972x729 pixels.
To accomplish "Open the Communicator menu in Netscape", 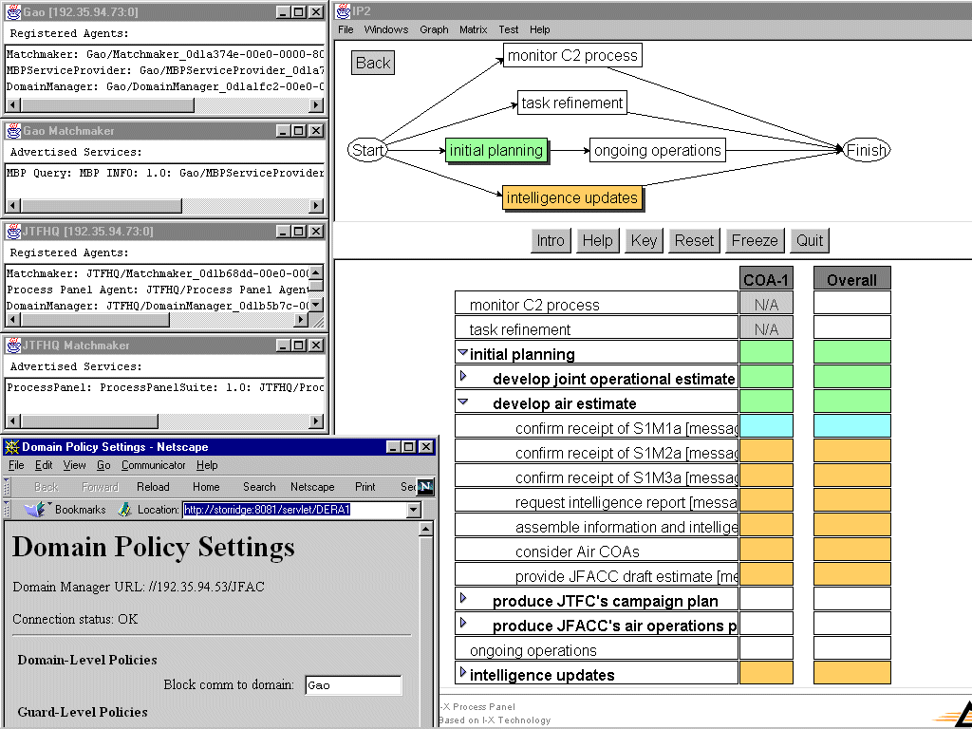I will (154, 465).
